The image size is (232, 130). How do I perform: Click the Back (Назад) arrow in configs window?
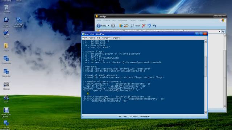coord(99,26)
